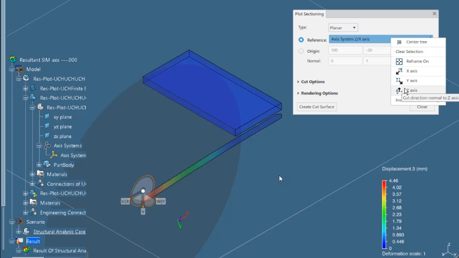The height and width of the screenshot is (258, 459).
Task: Click the PartBody icon in tree
Action: pyautogui.click(x=47, y=164)
